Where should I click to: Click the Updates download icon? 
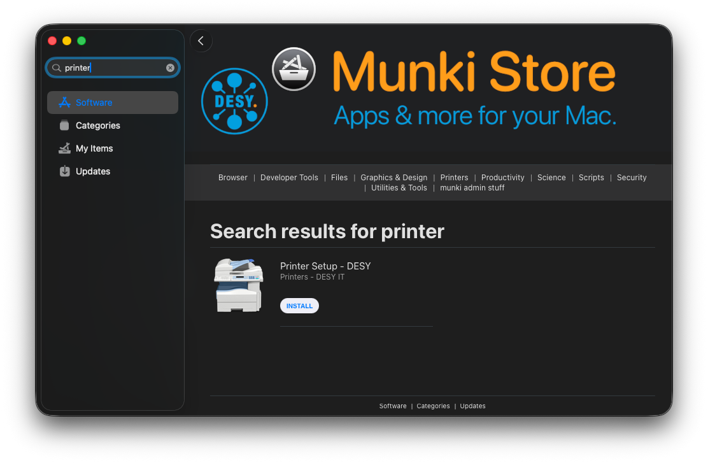(x=64, y=171)
